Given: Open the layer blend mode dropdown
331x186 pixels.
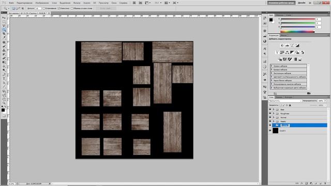Looking at the screenshot, I should [285, 101].
